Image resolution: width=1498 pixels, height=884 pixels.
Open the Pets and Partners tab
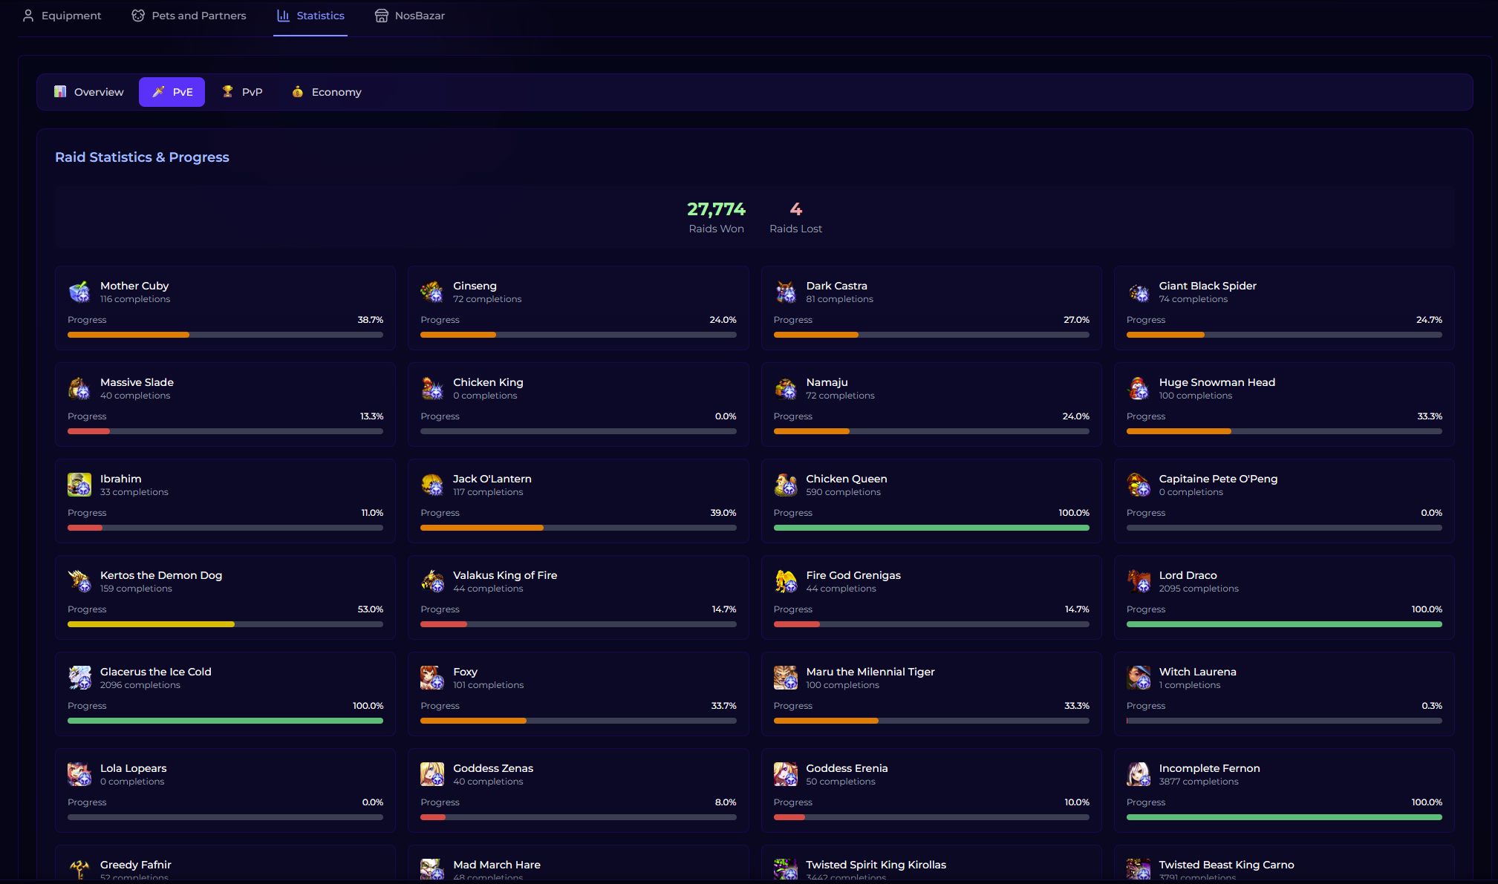tap(189, 16)
